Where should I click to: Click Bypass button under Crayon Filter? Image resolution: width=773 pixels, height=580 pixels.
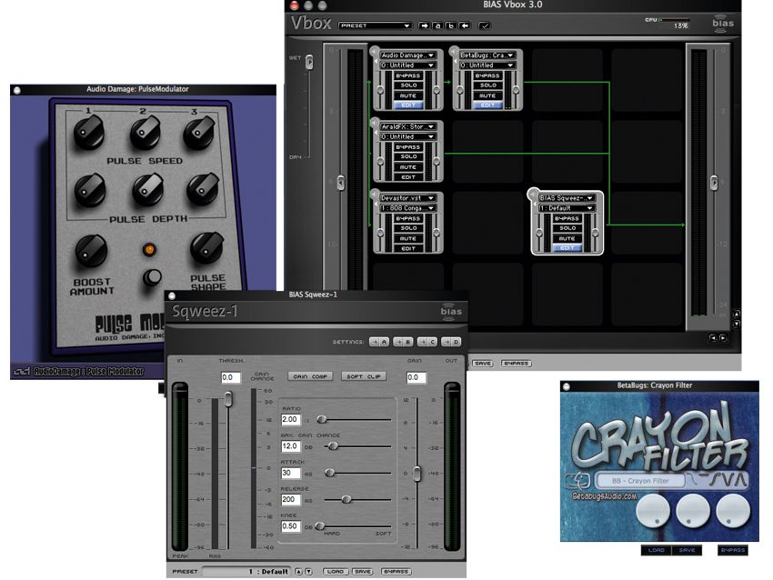pos(733,550)
